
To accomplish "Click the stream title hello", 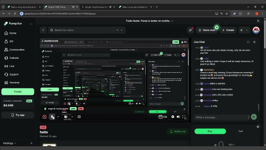I will [44, 132].
